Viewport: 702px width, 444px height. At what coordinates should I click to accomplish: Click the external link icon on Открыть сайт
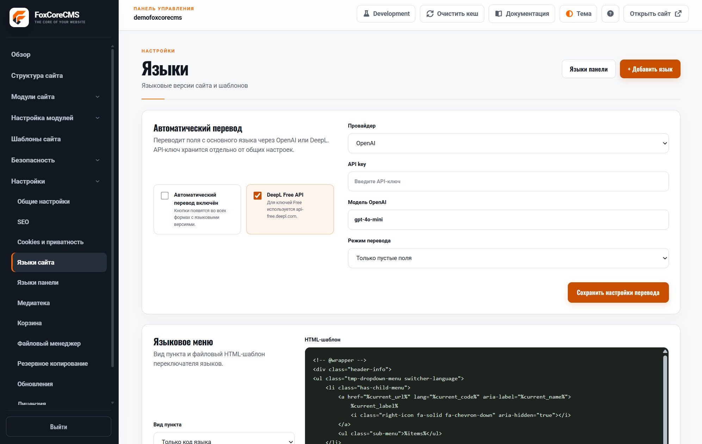[x=678, y=14]
